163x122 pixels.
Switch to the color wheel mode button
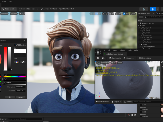pos(17,62)
